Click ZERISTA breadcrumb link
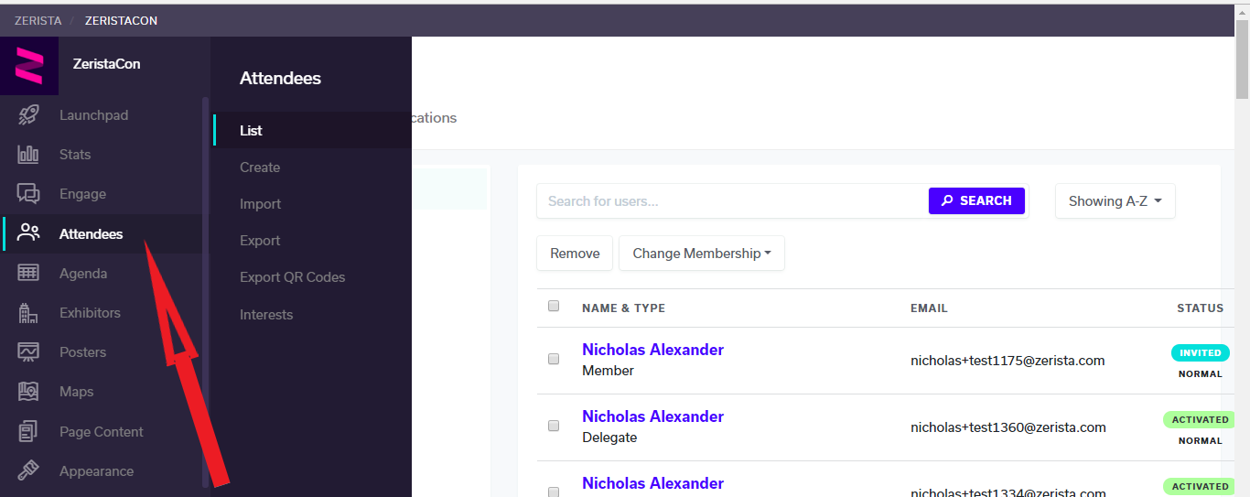This screenshot has height=497, width=1250. click(38, 20)
